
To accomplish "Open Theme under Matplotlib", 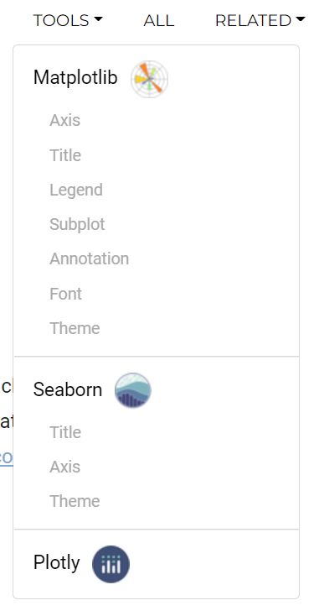I will click(75, 328).
